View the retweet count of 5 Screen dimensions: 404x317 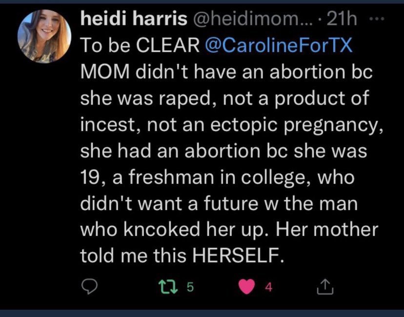point(190,287)
